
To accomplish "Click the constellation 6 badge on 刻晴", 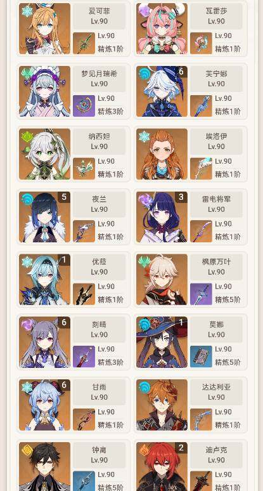I will (x=64, y=322).
